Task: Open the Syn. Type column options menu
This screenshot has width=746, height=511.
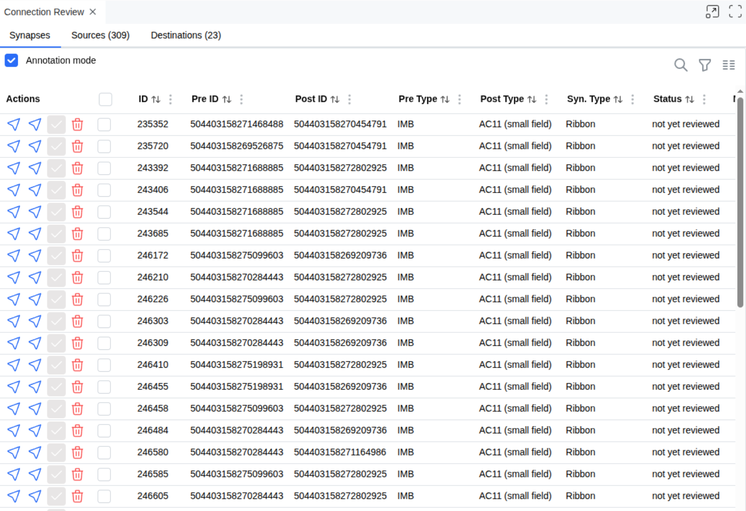Action: point(633,99)
